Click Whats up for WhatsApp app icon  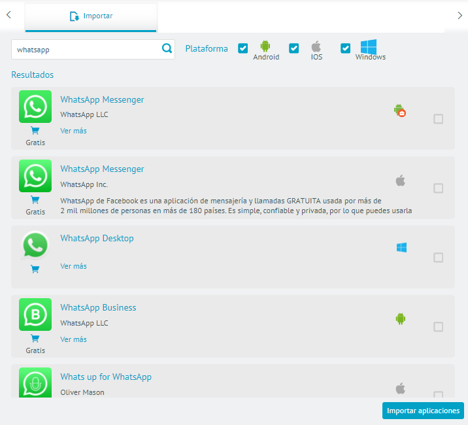(35, 382)
